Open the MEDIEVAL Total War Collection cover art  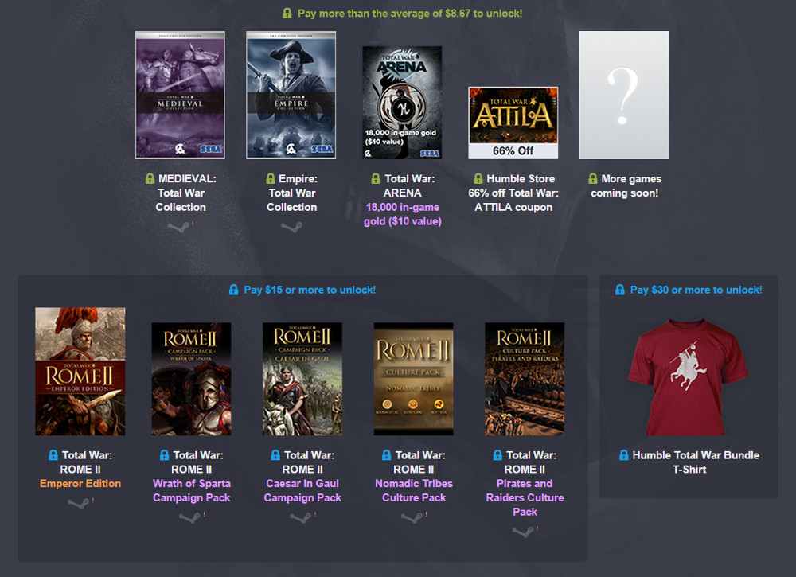pyautogui.click(x=180, y=95)
